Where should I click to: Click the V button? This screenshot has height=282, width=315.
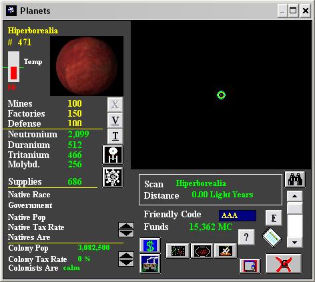point(115,120)
